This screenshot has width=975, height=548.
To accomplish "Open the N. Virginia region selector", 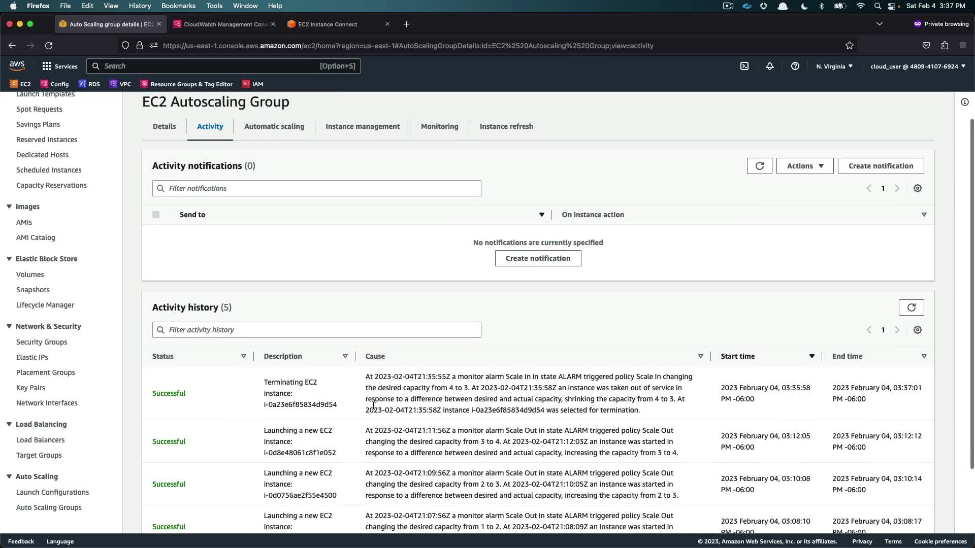I will point(834,66).
